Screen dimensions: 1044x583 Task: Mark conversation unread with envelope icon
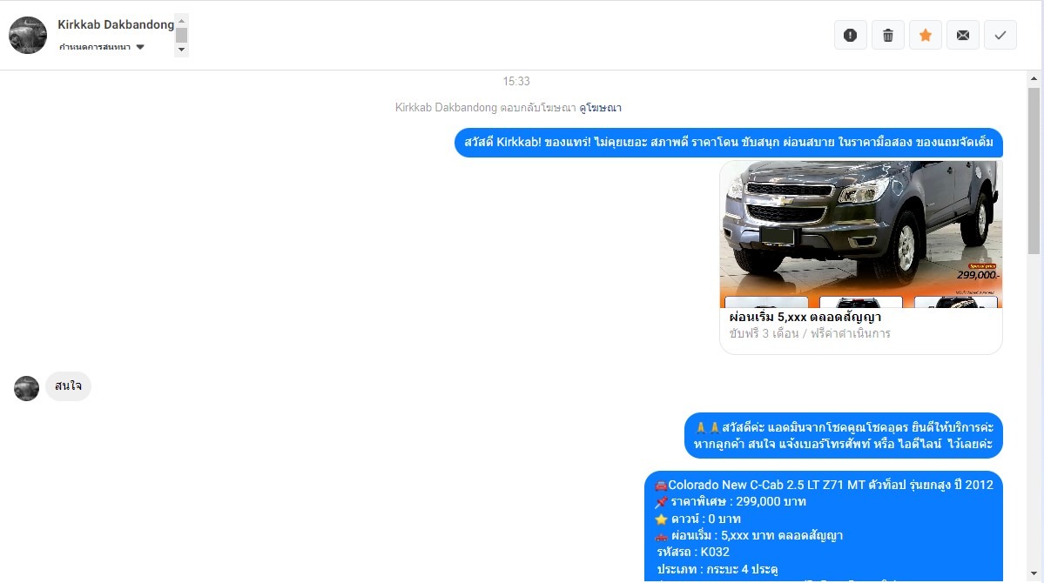(x=963, y=36)
